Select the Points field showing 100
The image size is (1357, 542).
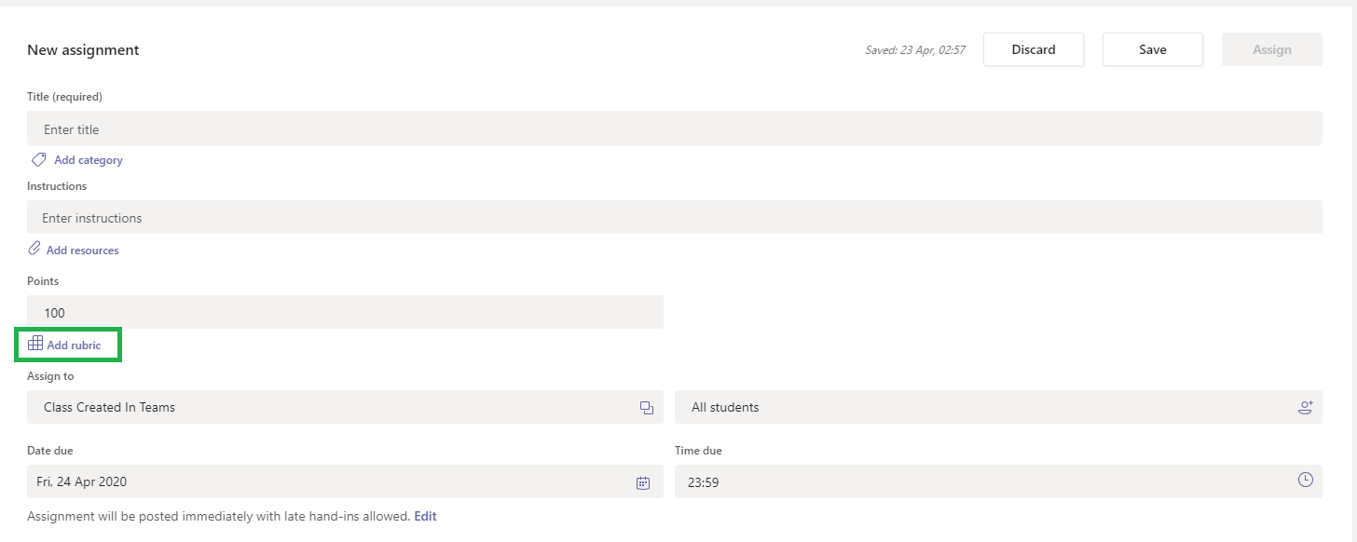click(x=345, y=312)
